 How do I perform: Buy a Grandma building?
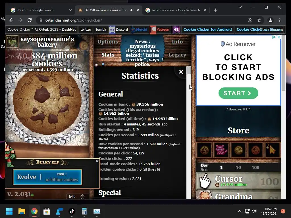(238, 195)
